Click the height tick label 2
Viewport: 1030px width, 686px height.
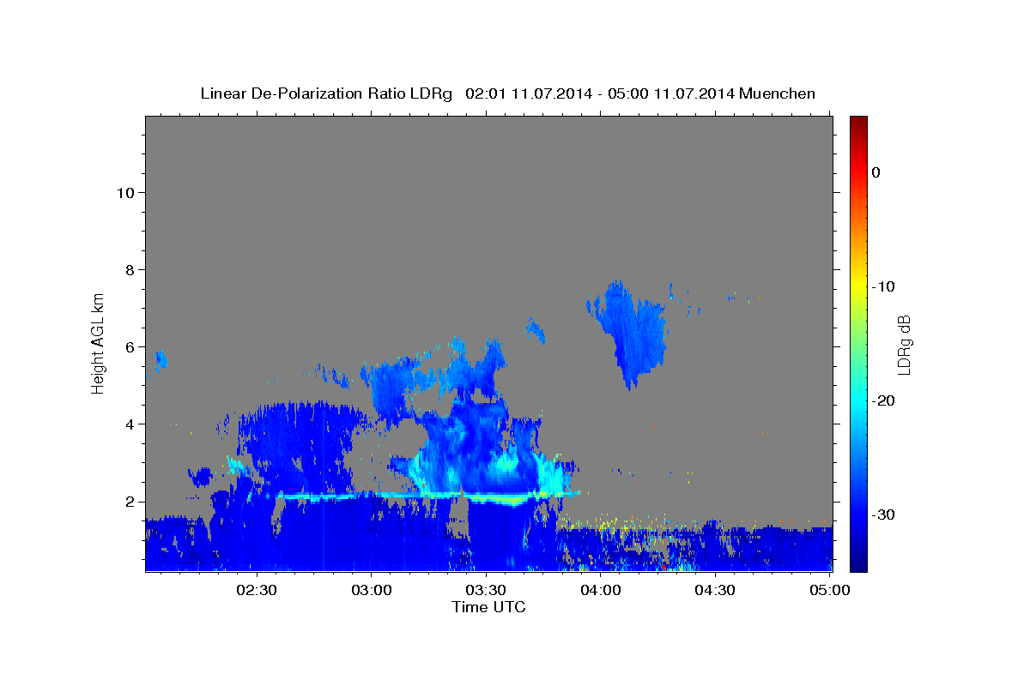(x=129, y=502)
